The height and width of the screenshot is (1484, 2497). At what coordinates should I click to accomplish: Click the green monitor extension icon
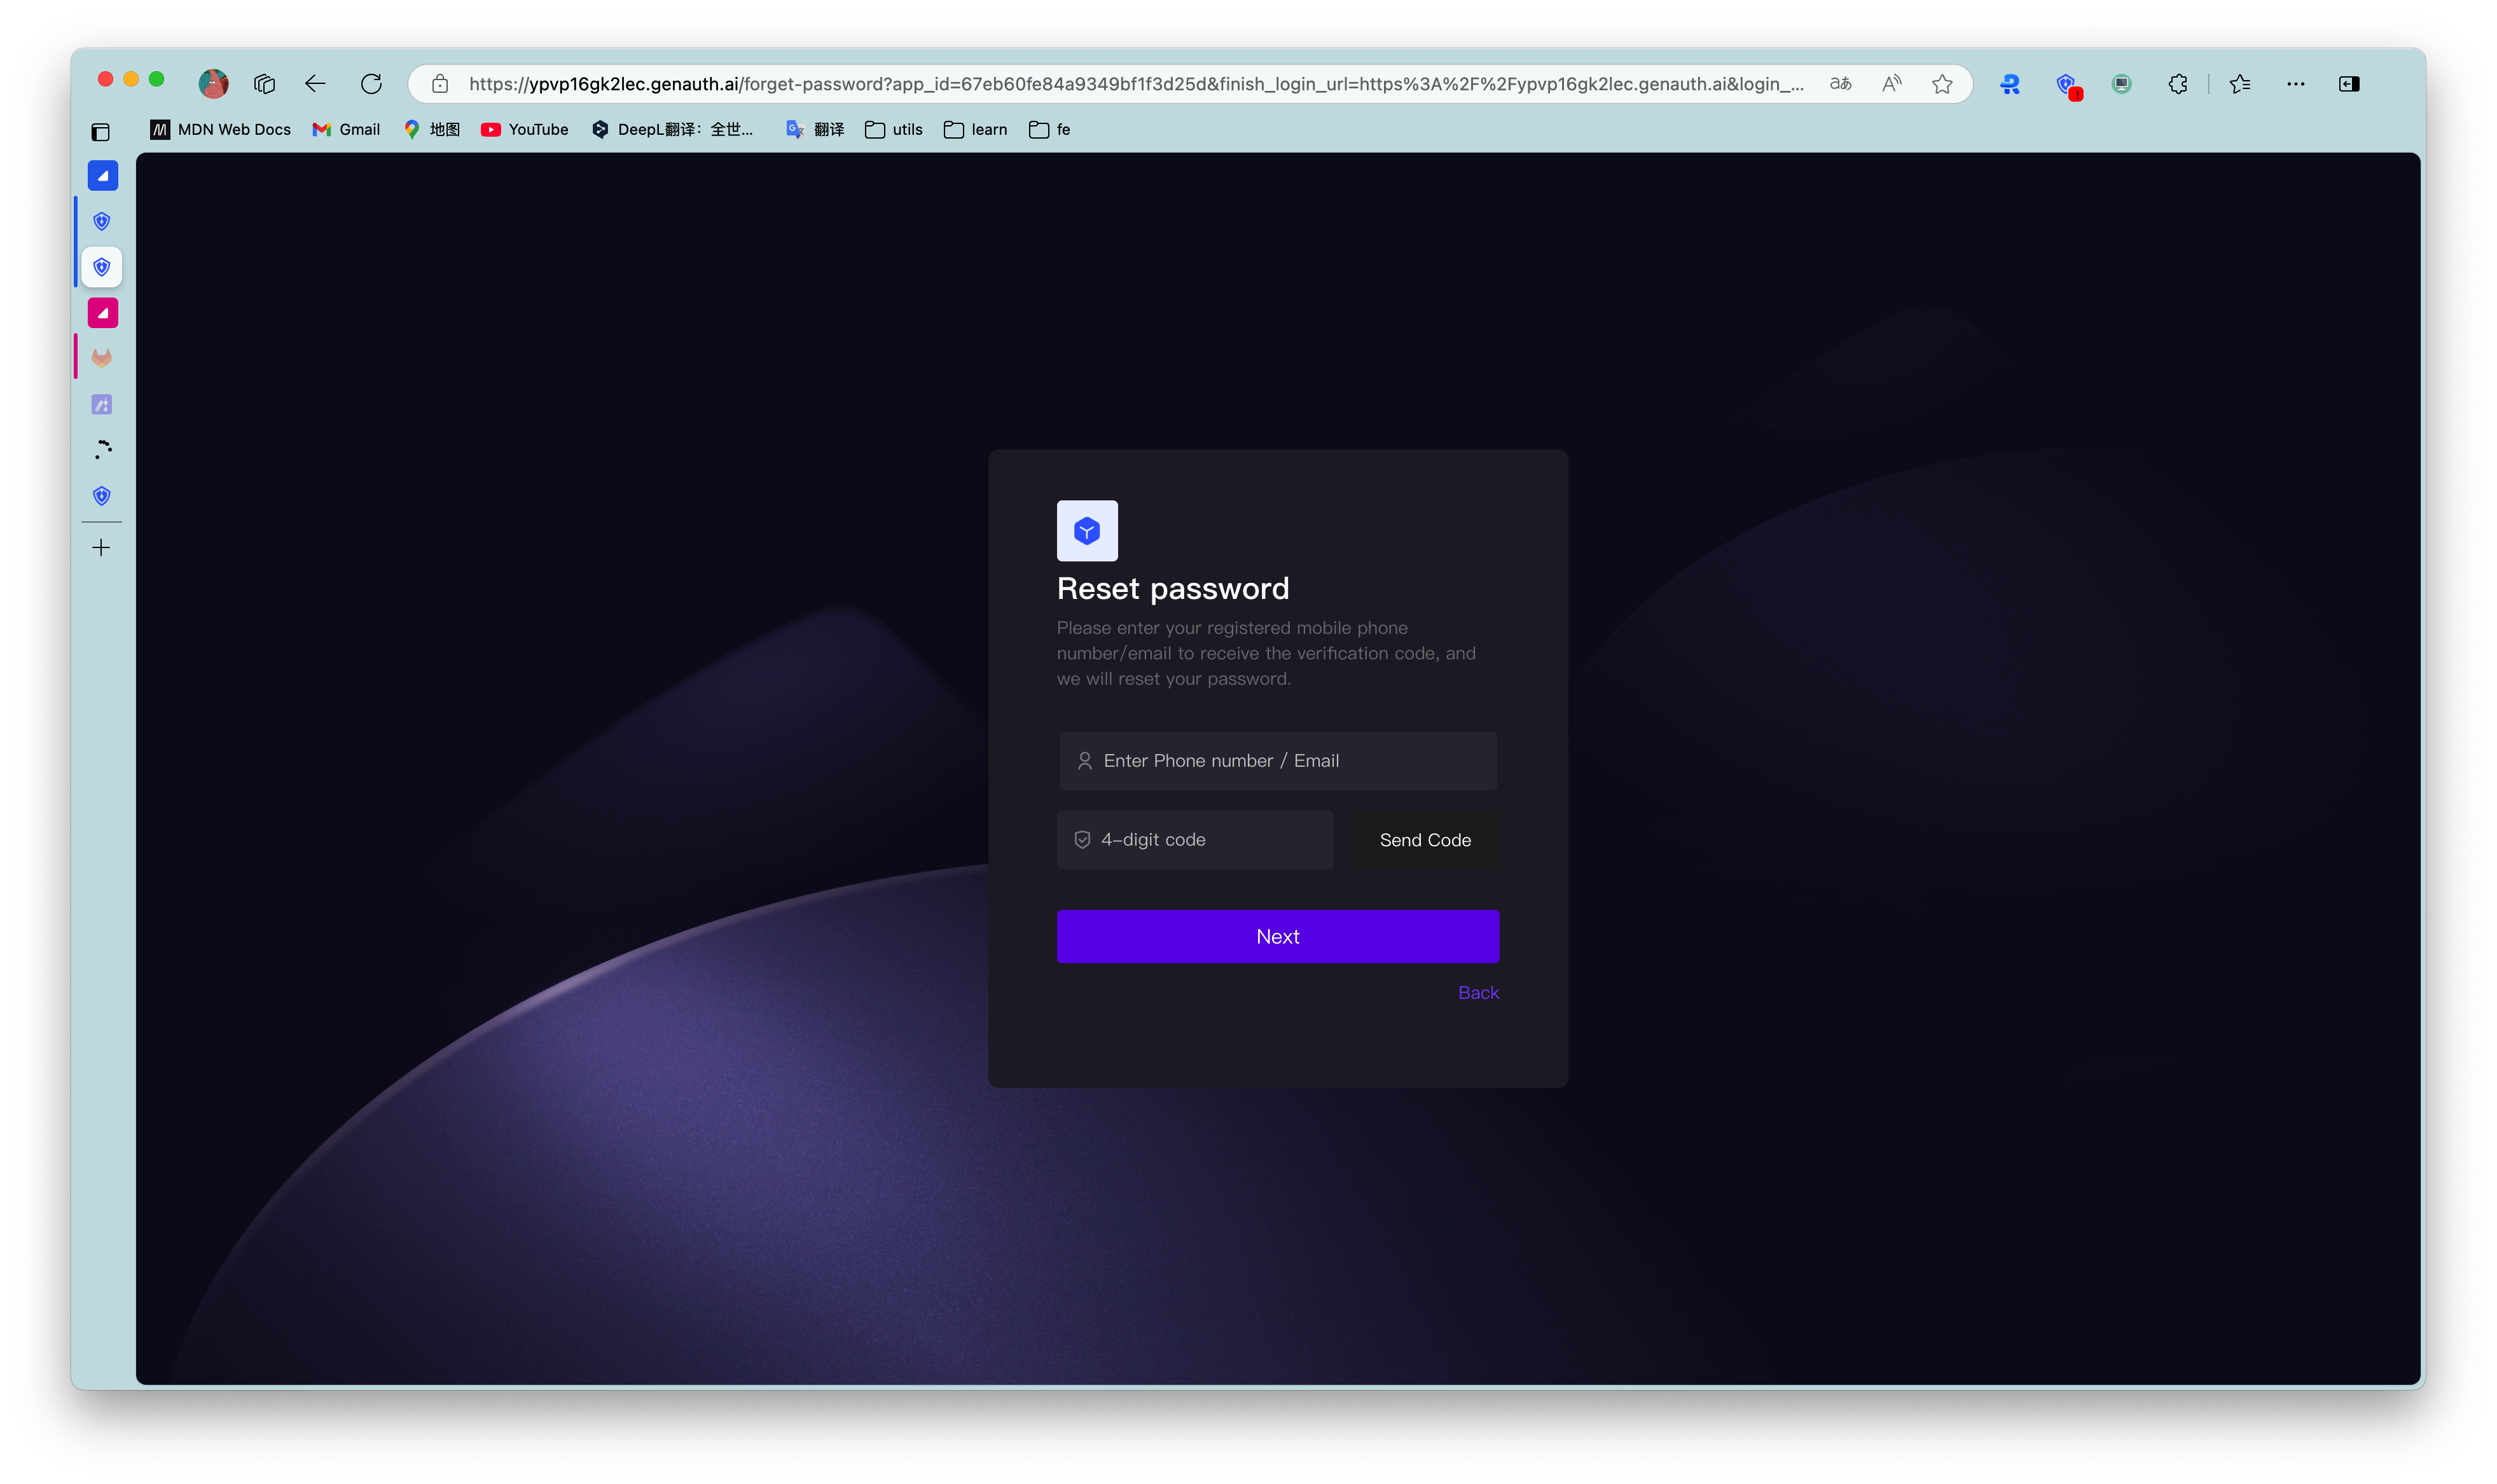[x=2121, y=84]
